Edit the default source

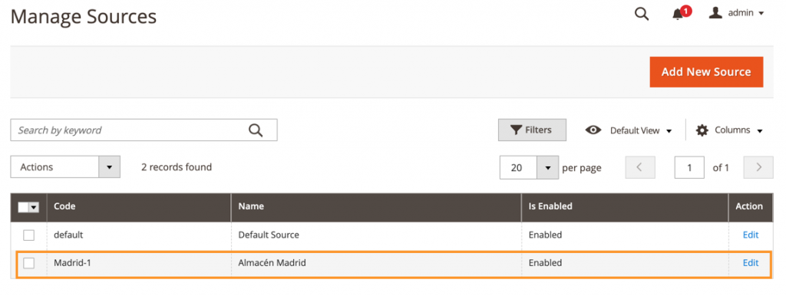point(751,235)
